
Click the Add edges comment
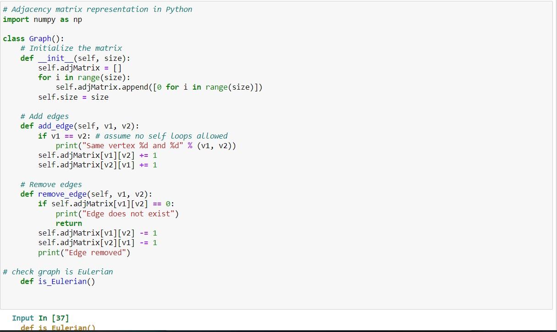[x=44, y=116]
